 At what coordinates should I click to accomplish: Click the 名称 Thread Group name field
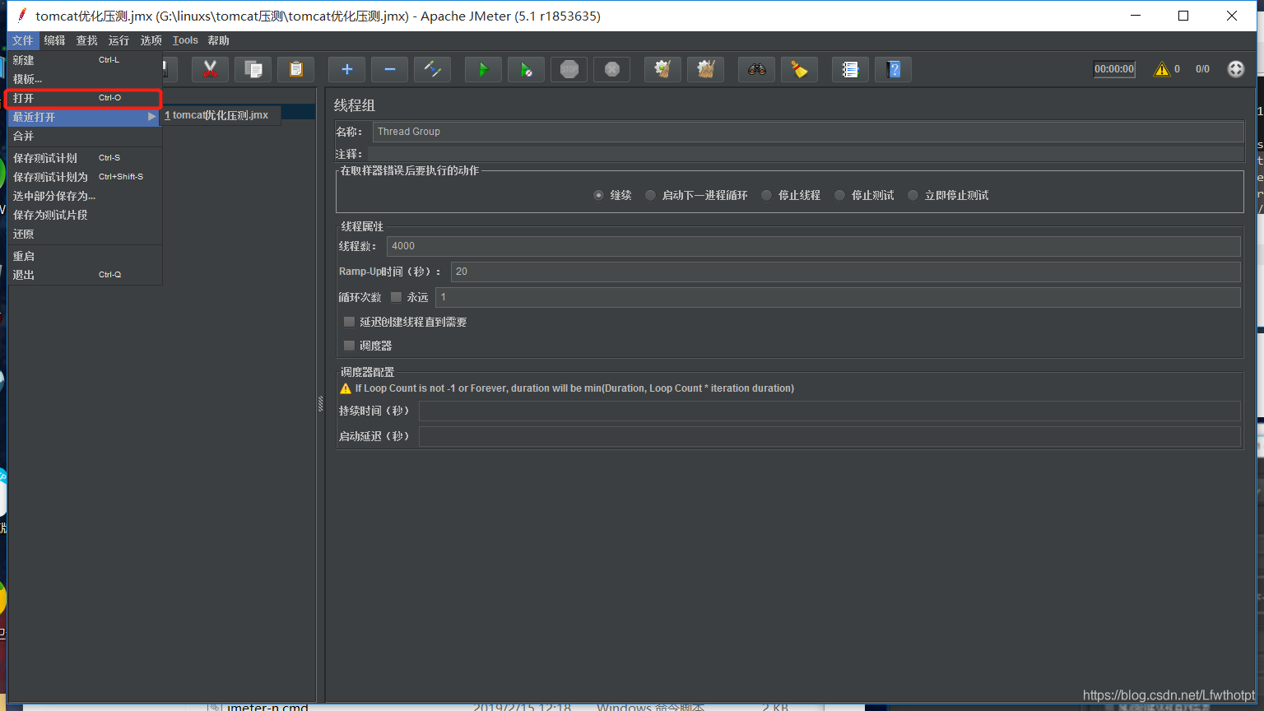coord(807,132)
